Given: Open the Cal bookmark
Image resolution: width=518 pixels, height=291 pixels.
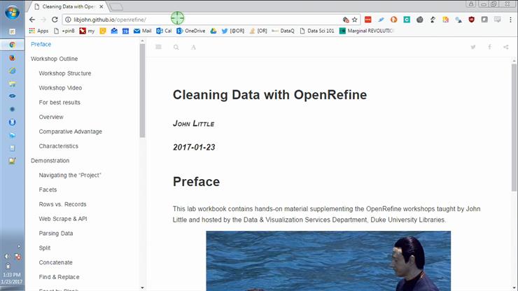Looking at the screenshot, I should tap(164, 31).
